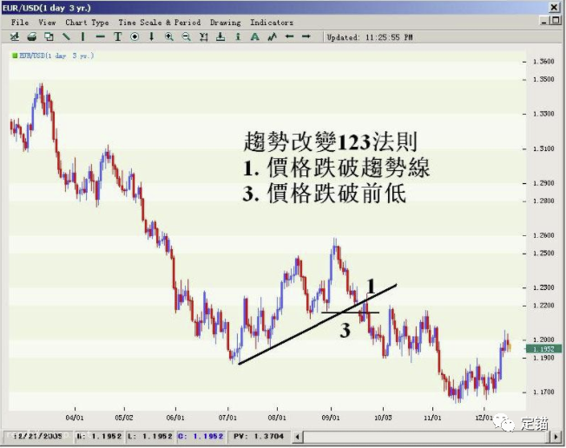
Task: Close the EUR/USD chart window
Action: 555,7
